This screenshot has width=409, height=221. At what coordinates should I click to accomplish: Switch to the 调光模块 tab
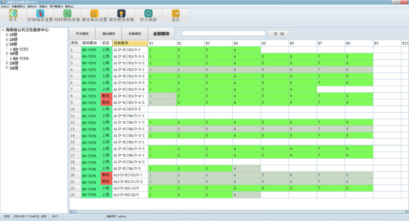[108, 34]
